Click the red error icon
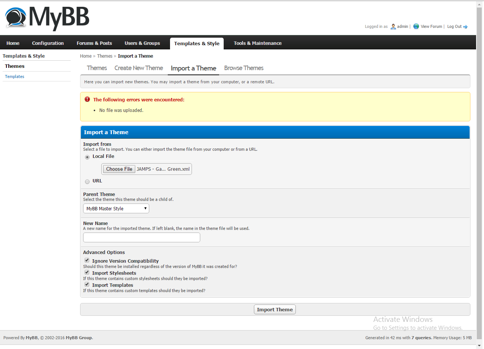 point(87,99)
